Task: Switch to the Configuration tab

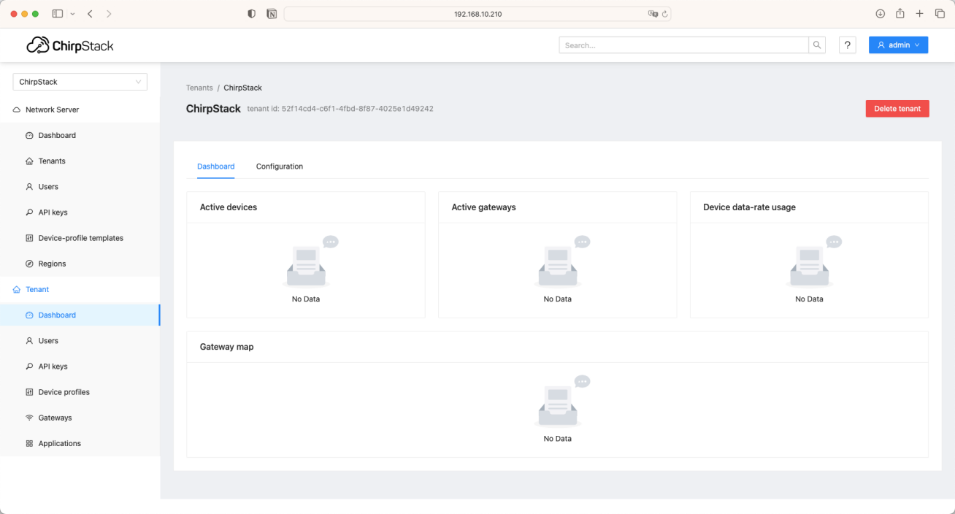Action: [x=279, y=166]
